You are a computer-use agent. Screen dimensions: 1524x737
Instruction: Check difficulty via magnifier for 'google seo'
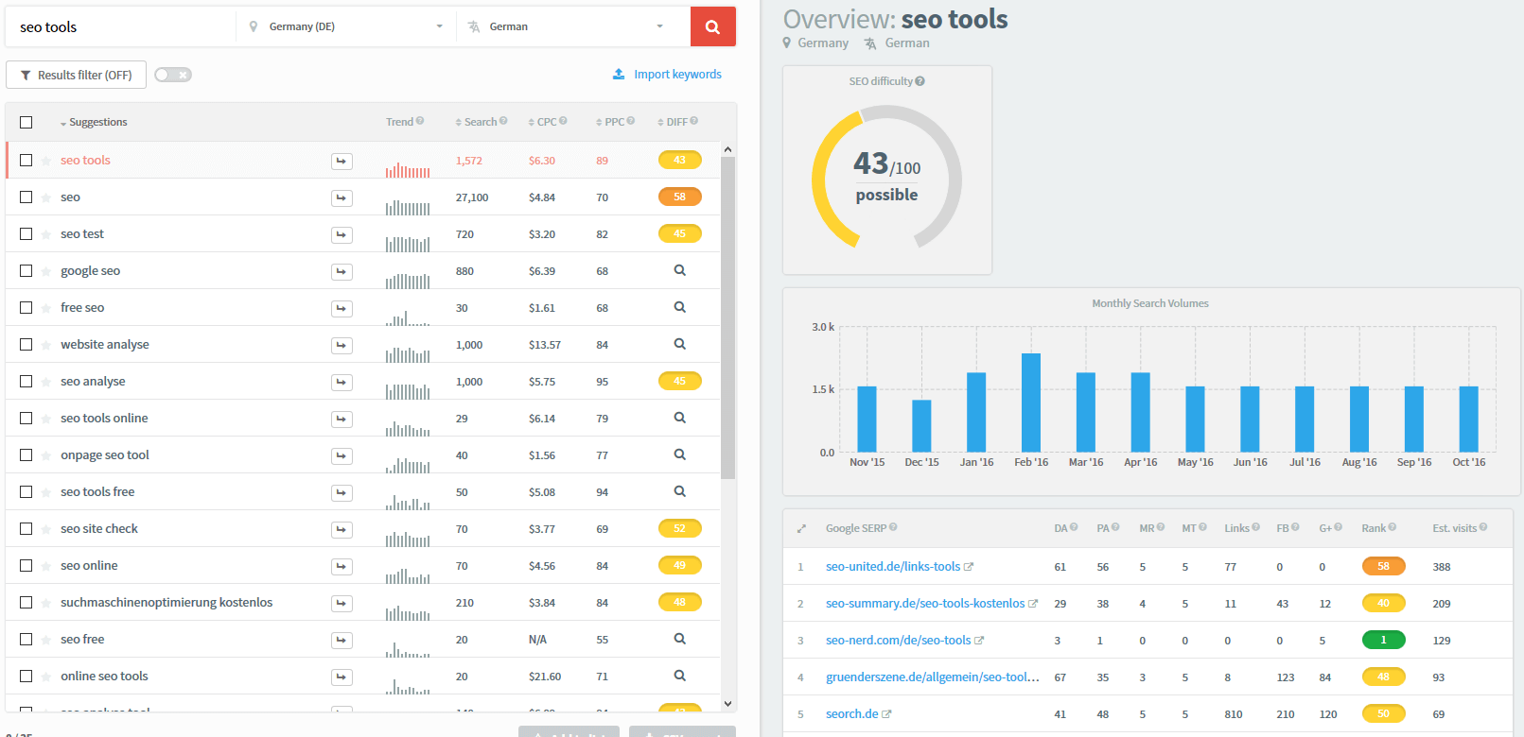(679, 270)
